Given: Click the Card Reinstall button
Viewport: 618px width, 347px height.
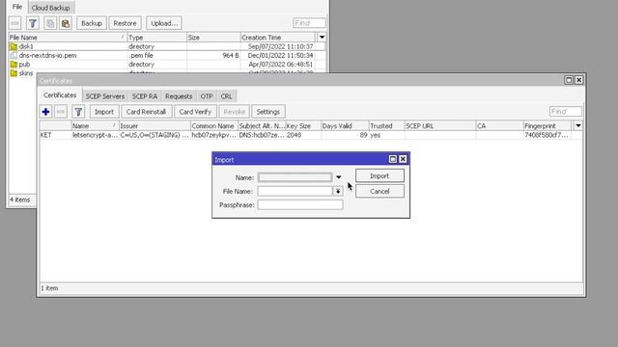Looking at the screenshot, I should (x=146, y=112).
